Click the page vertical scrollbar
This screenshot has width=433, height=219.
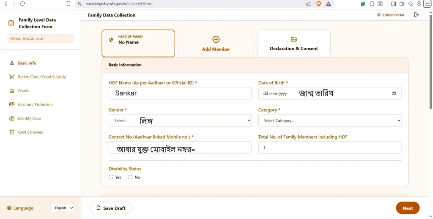431,61
